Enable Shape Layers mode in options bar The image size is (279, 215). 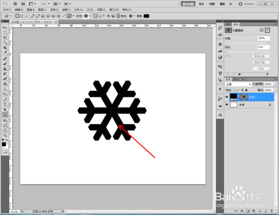coord(17,16)
